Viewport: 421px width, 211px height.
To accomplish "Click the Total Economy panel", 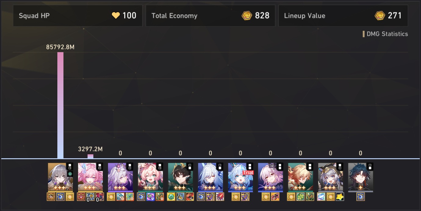I will click(210, 16).
